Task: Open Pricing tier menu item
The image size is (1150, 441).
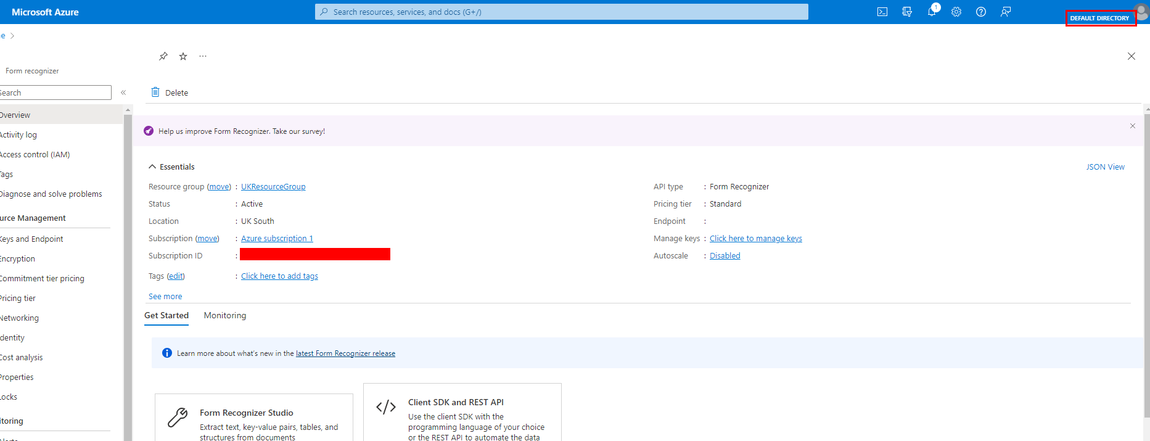Action: click(x=62, y=298)
